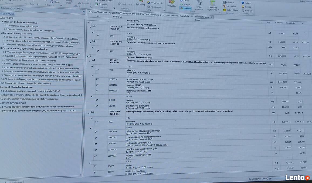Click the Ukryj pozycje button
The image size is (312, 183).
click(7, 13)
